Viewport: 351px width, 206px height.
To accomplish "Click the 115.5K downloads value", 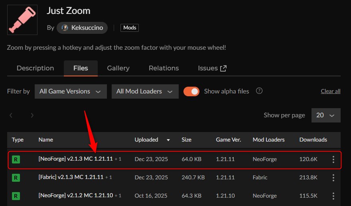I will (x=308, y=196).
